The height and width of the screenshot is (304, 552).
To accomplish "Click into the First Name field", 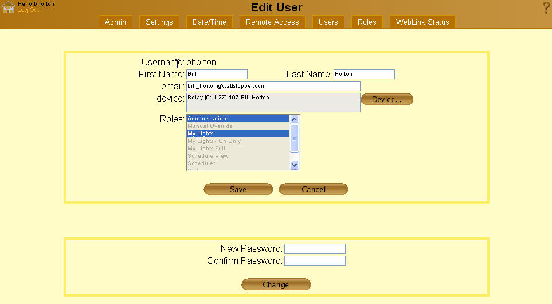I will [217, 74].
